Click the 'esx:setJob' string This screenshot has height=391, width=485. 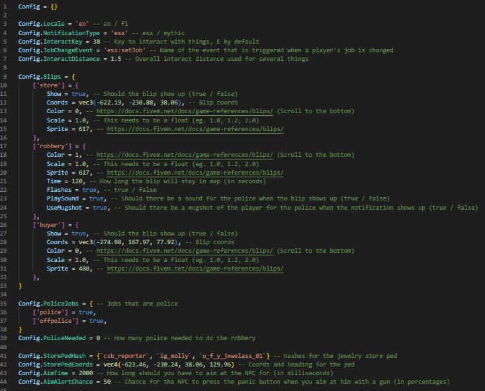pos(124,50)
